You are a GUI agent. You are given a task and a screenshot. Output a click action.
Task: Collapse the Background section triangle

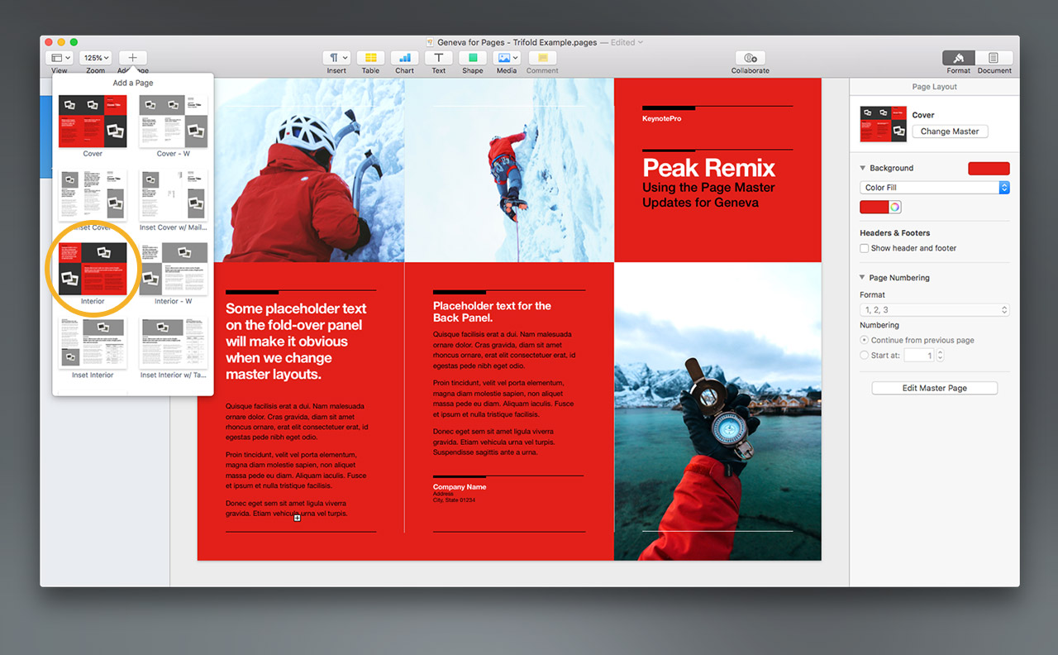point(863,168)
